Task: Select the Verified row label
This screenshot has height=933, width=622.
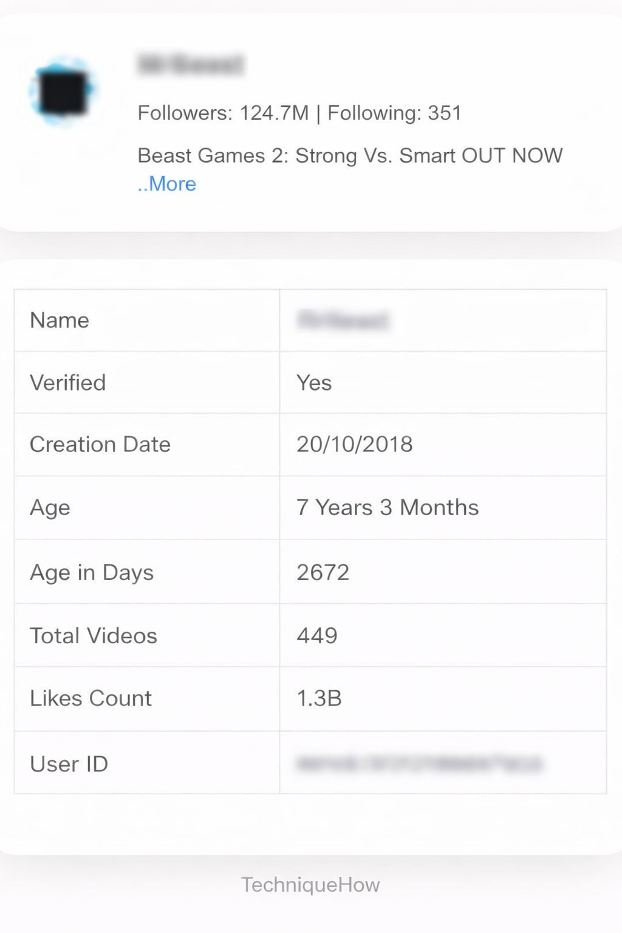Action: pos(68,383)
